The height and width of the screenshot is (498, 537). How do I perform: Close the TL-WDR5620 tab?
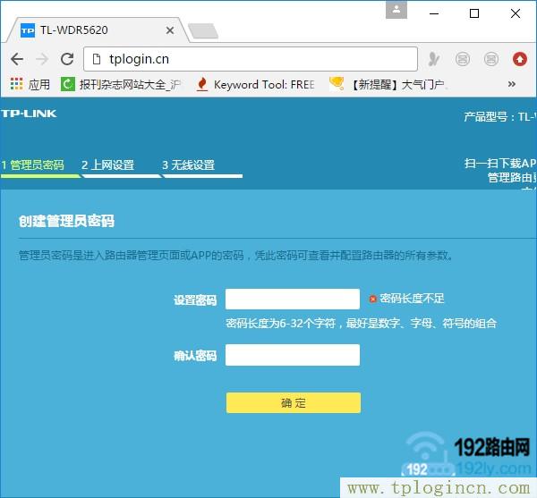pos(170,30)
